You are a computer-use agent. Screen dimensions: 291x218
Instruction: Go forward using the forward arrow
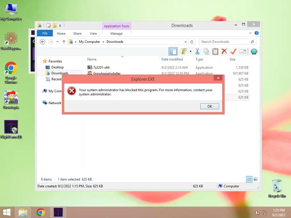pos(51,42)
